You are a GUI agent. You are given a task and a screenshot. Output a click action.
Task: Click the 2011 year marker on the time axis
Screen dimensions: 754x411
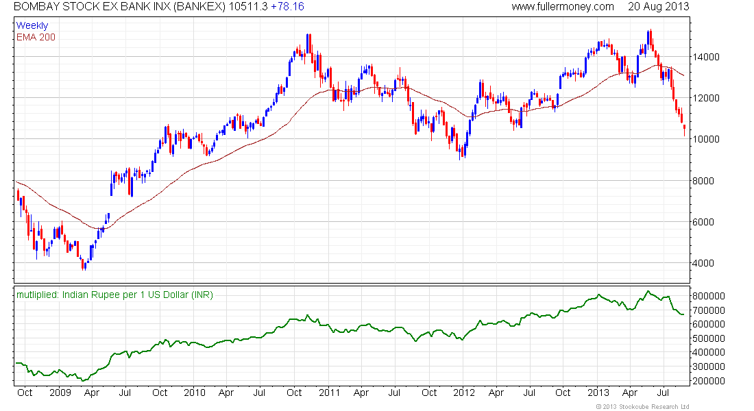[x=329, y=393]
